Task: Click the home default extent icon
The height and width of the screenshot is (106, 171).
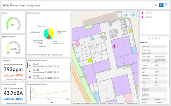Action: [x=123, y=15]
